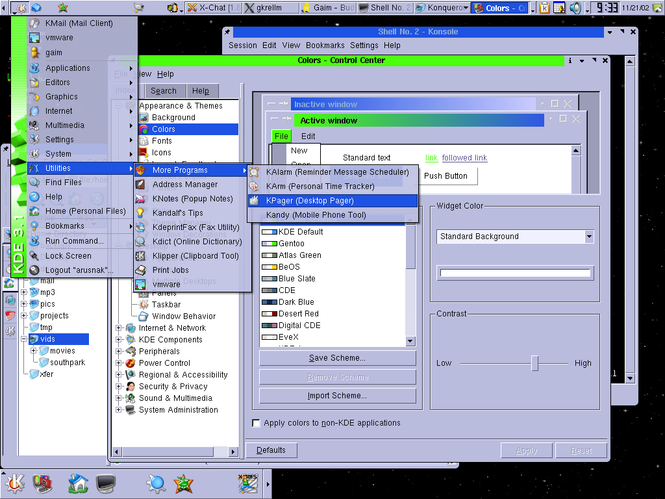Open Settings menu in Konsole window

pos(364,45)
